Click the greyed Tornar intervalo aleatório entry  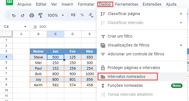pyautogui.click(x=142, y=94)
